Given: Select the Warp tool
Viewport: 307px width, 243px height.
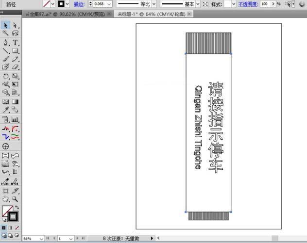Looking at the screenshot, I should click(5, 84).
